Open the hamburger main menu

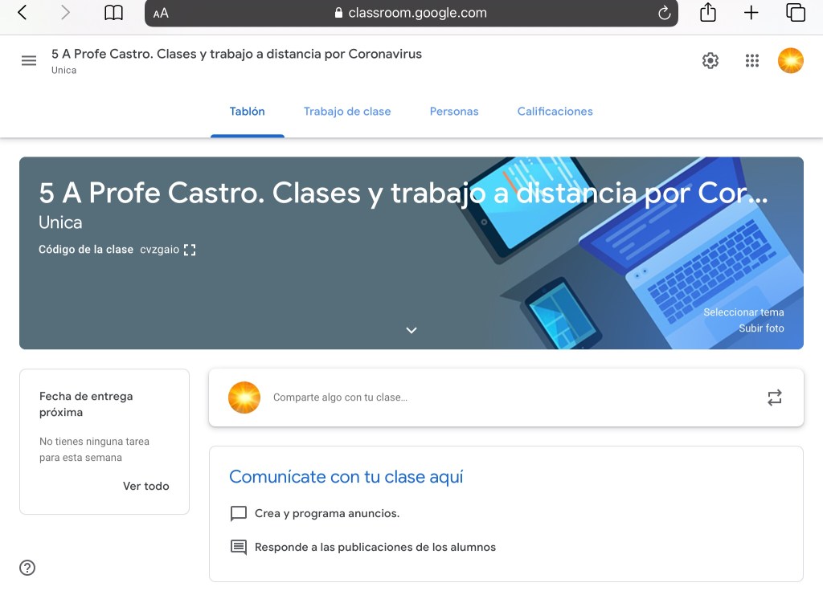tap(29, 61)
